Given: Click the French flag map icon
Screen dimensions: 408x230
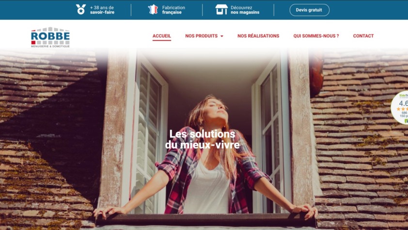Looking at the screenshot, I should pyautogui.click(x=153, y=10).
